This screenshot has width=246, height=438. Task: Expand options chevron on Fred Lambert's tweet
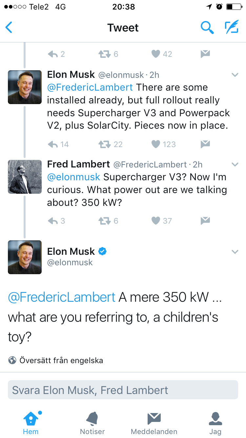235,164
